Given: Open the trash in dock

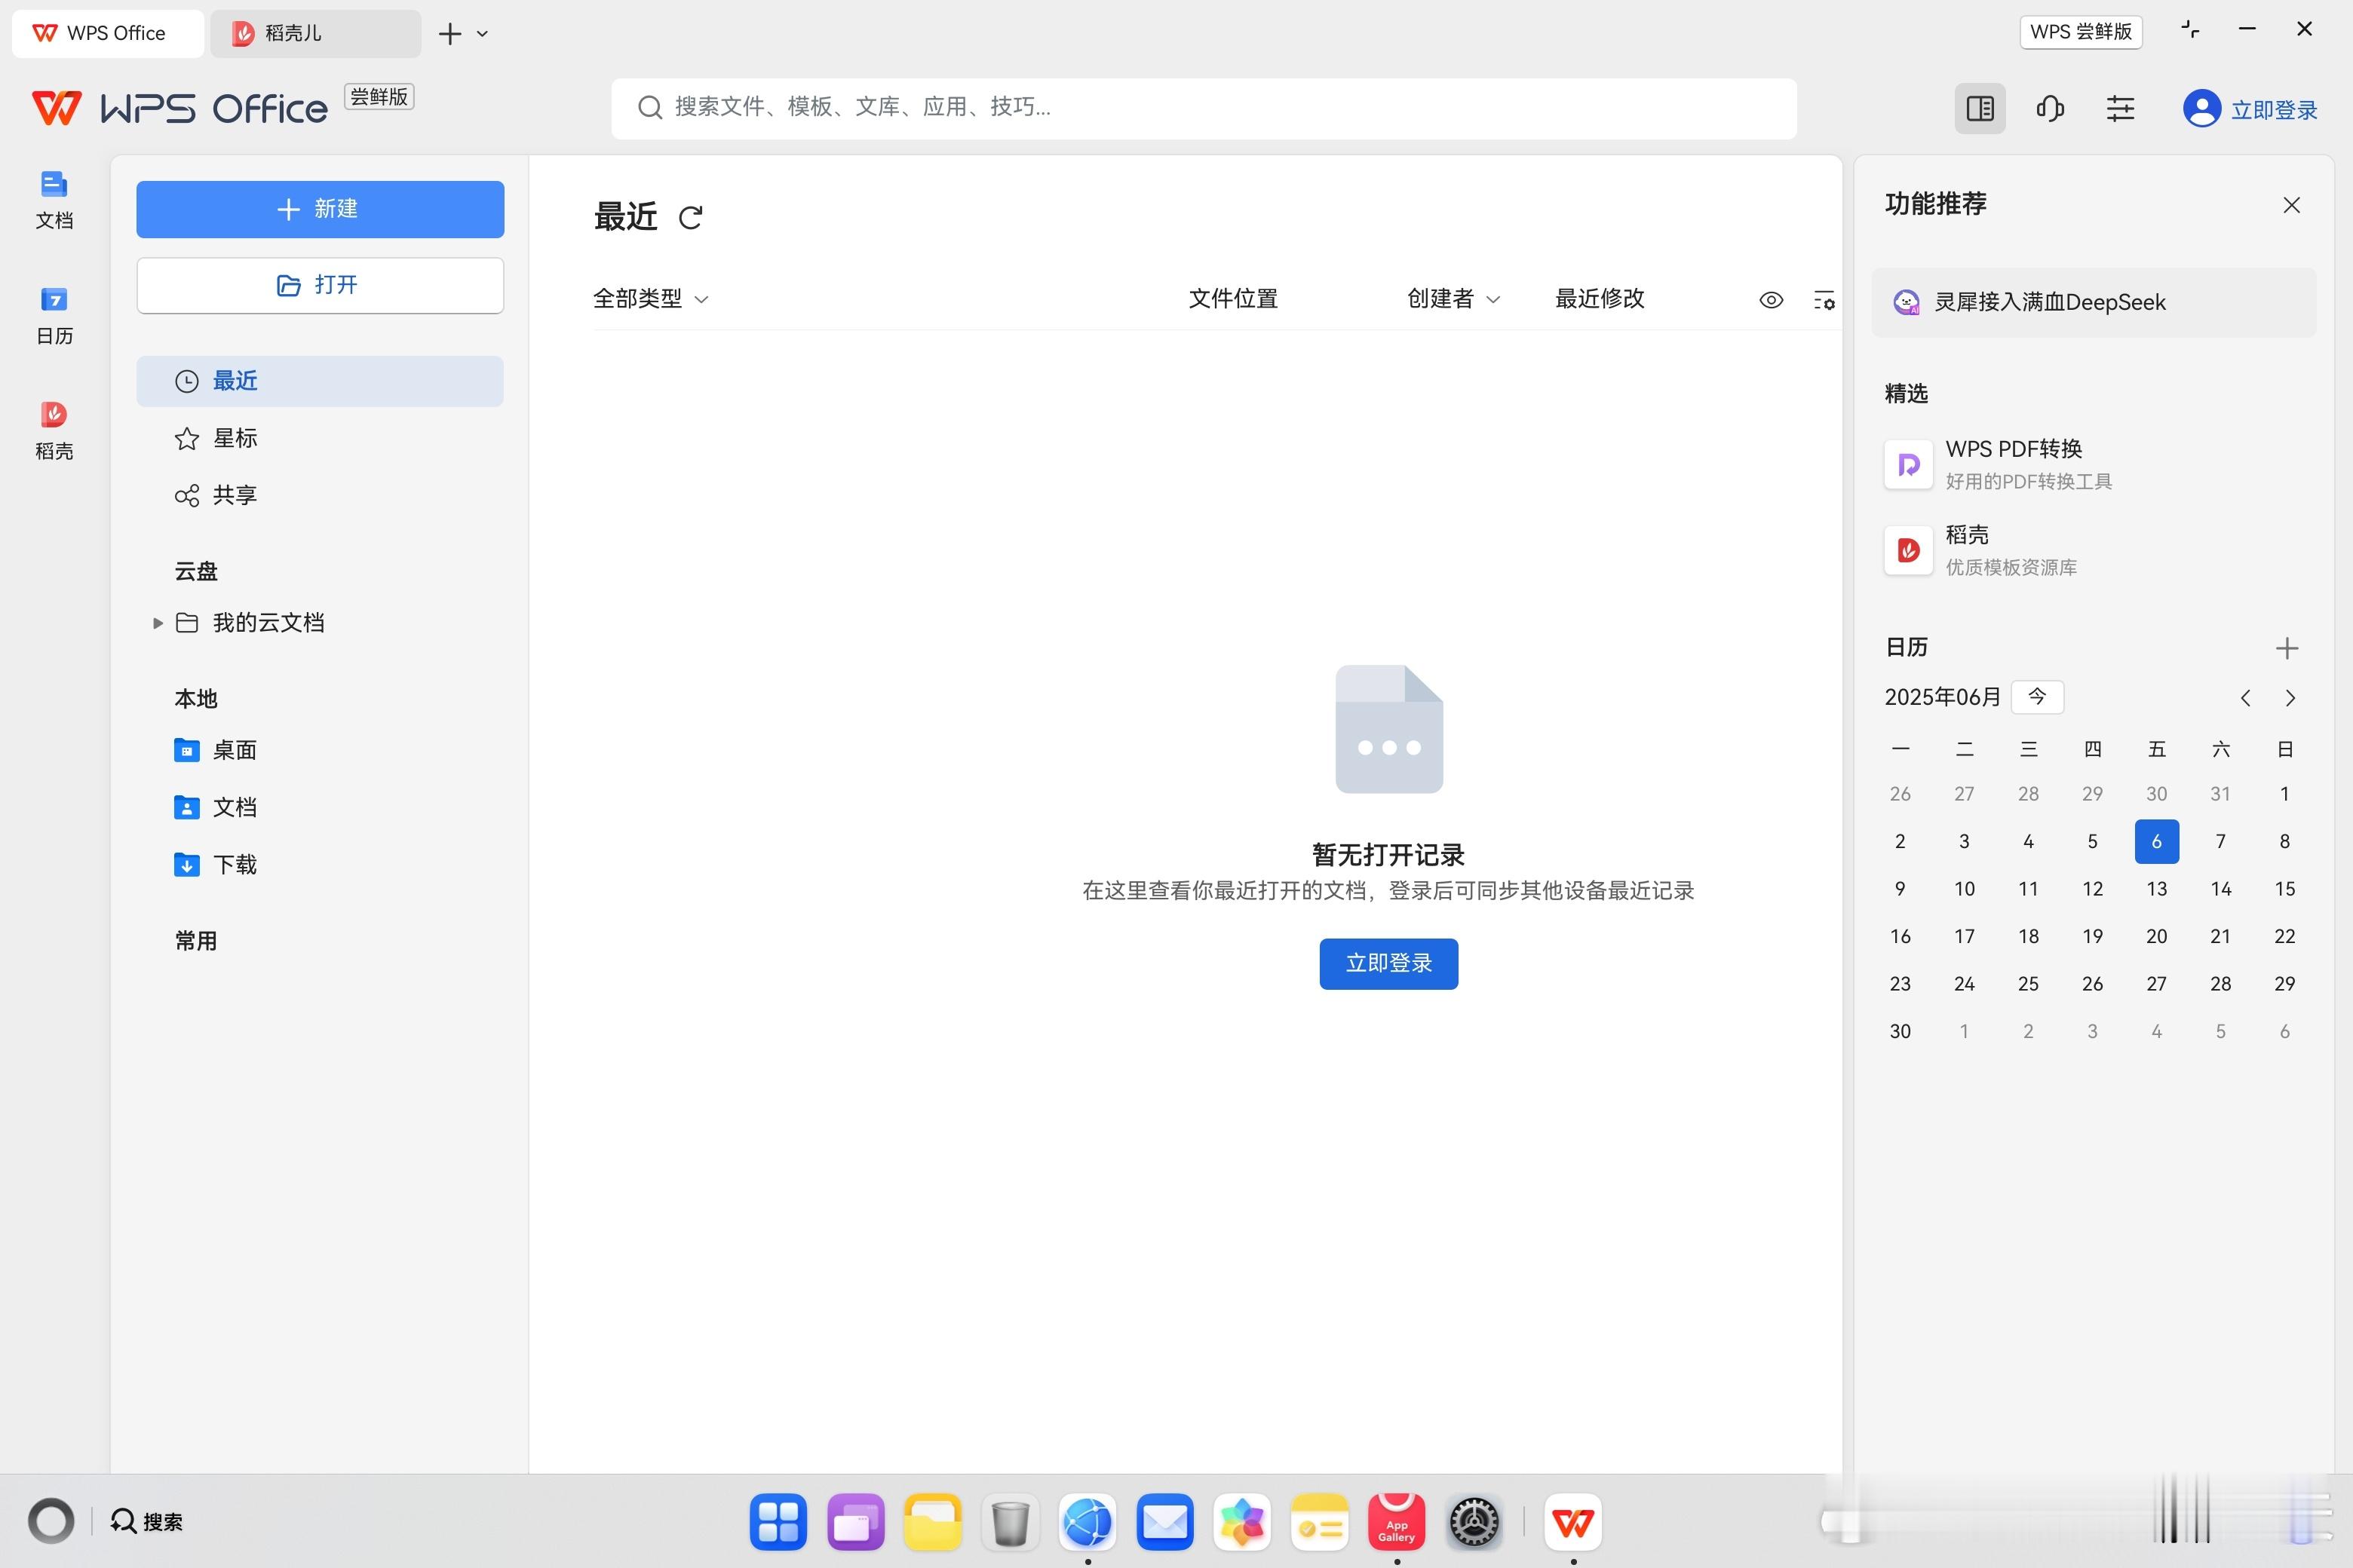Looking at the screenshot, I should pyautogui.click(x=1011, y=1522).
